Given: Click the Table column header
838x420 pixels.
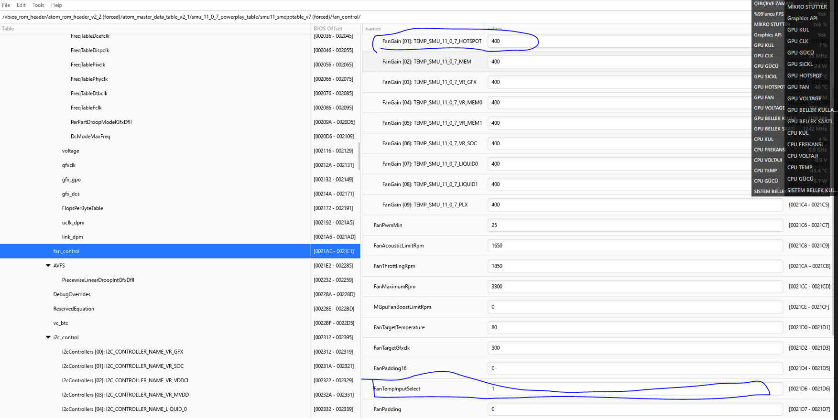Looking at the screenshot, I should (x=155, y=29).
